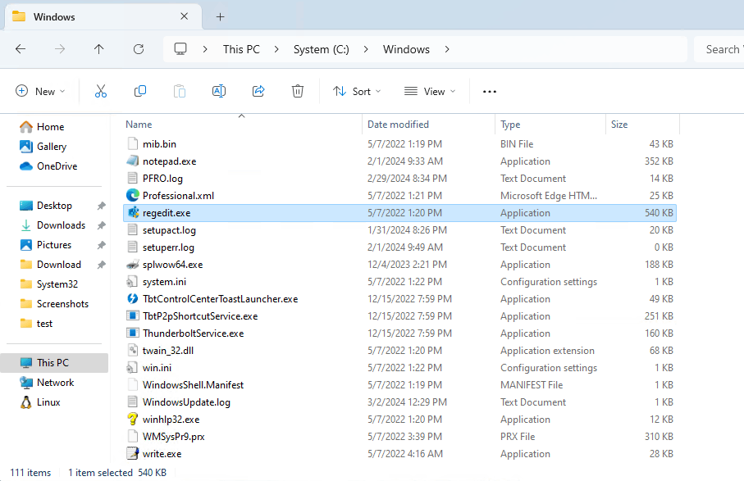Viewport: 744px width, 481px height.
Task: Refresh the current folder
Action: pos(138,49)
